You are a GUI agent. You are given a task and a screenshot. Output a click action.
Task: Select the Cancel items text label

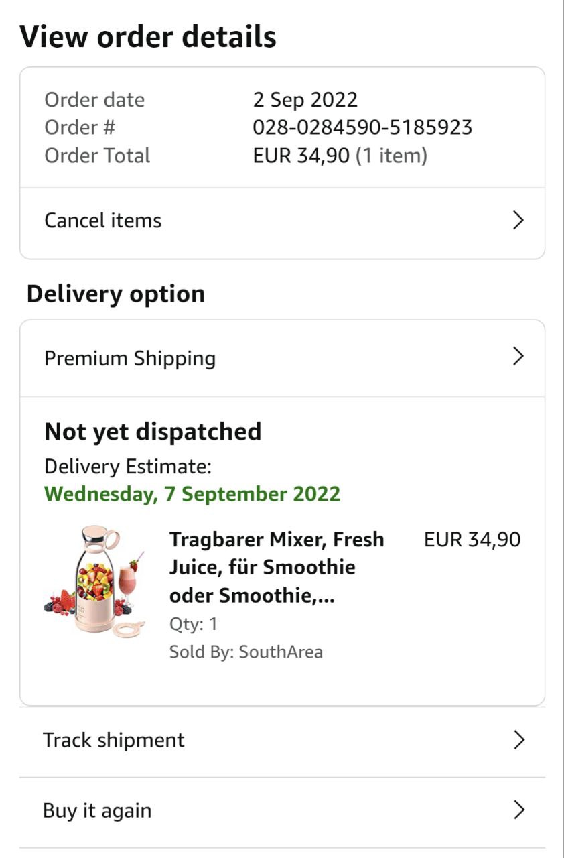tap(103, 221)
